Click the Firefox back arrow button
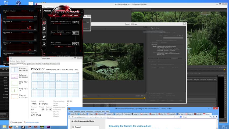Image resolution: width=229 pixels, height=129 pixels. click(70, 117)
